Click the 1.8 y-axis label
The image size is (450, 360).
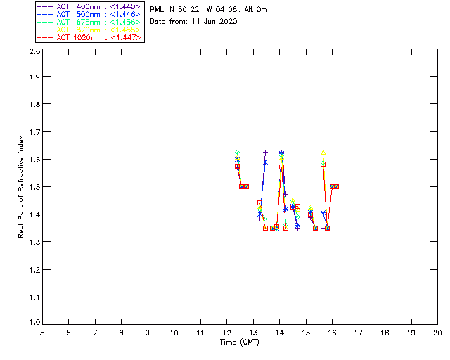(34, 104)
